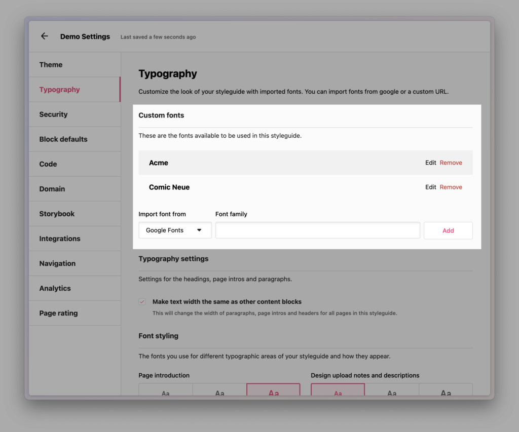
Task: Focus the Font family input field
Action: [317, 230]
